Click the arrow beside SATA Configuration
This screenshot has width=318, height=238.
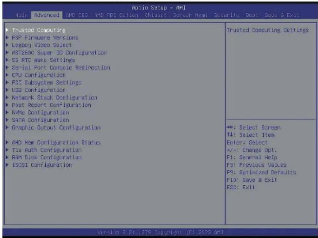click(7, 120)
